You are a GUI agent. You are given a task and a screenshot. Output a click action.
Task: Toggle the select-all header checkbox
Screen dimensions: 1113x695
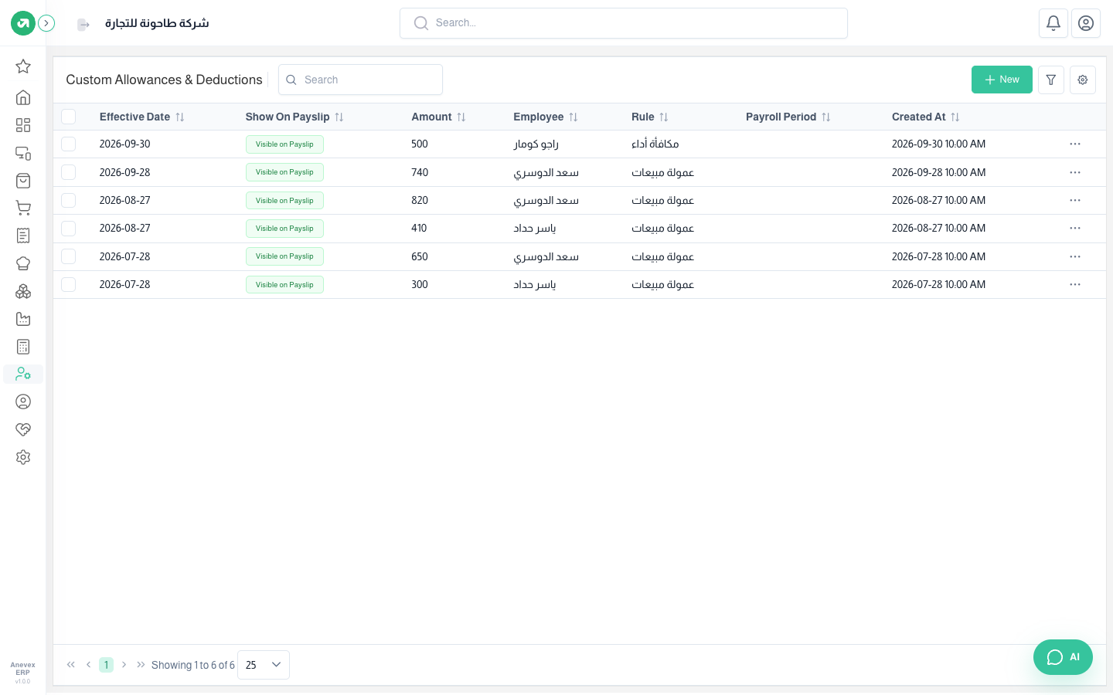(69, 117)
